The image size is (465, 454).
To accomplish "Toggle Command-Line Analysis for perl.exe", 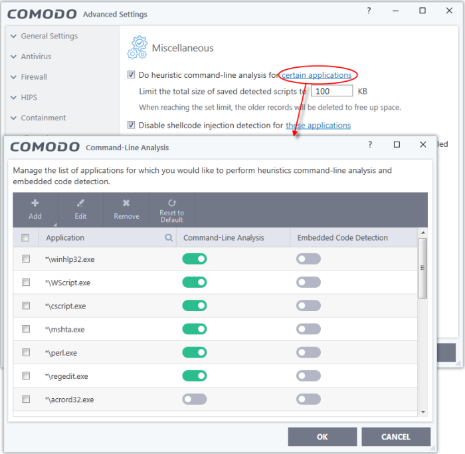I will click(195, 352).
